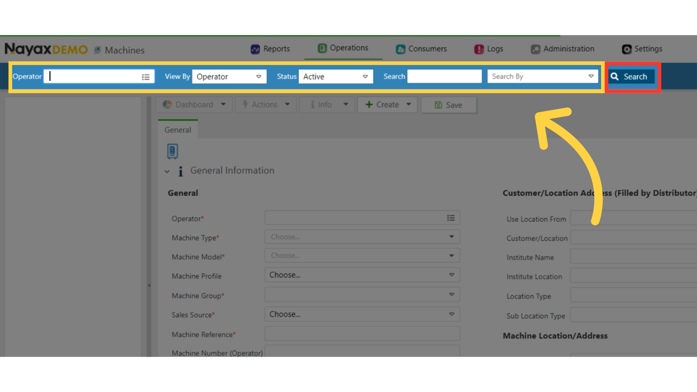The image size is (697, 392).
Task: Open the Sales Source Choose dropdown
Action: (x=362, y=314)
